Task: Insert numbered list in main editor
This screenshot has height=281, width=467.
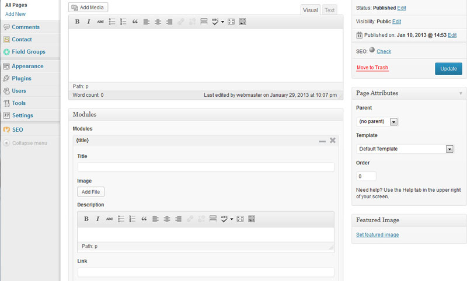Action: tap(123, 22)
